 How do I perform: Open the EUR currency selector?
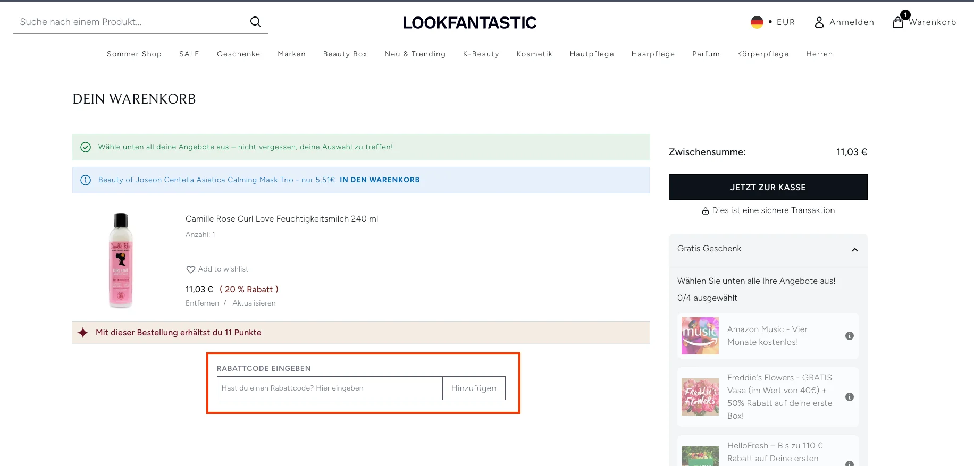[x=786, y=22]
